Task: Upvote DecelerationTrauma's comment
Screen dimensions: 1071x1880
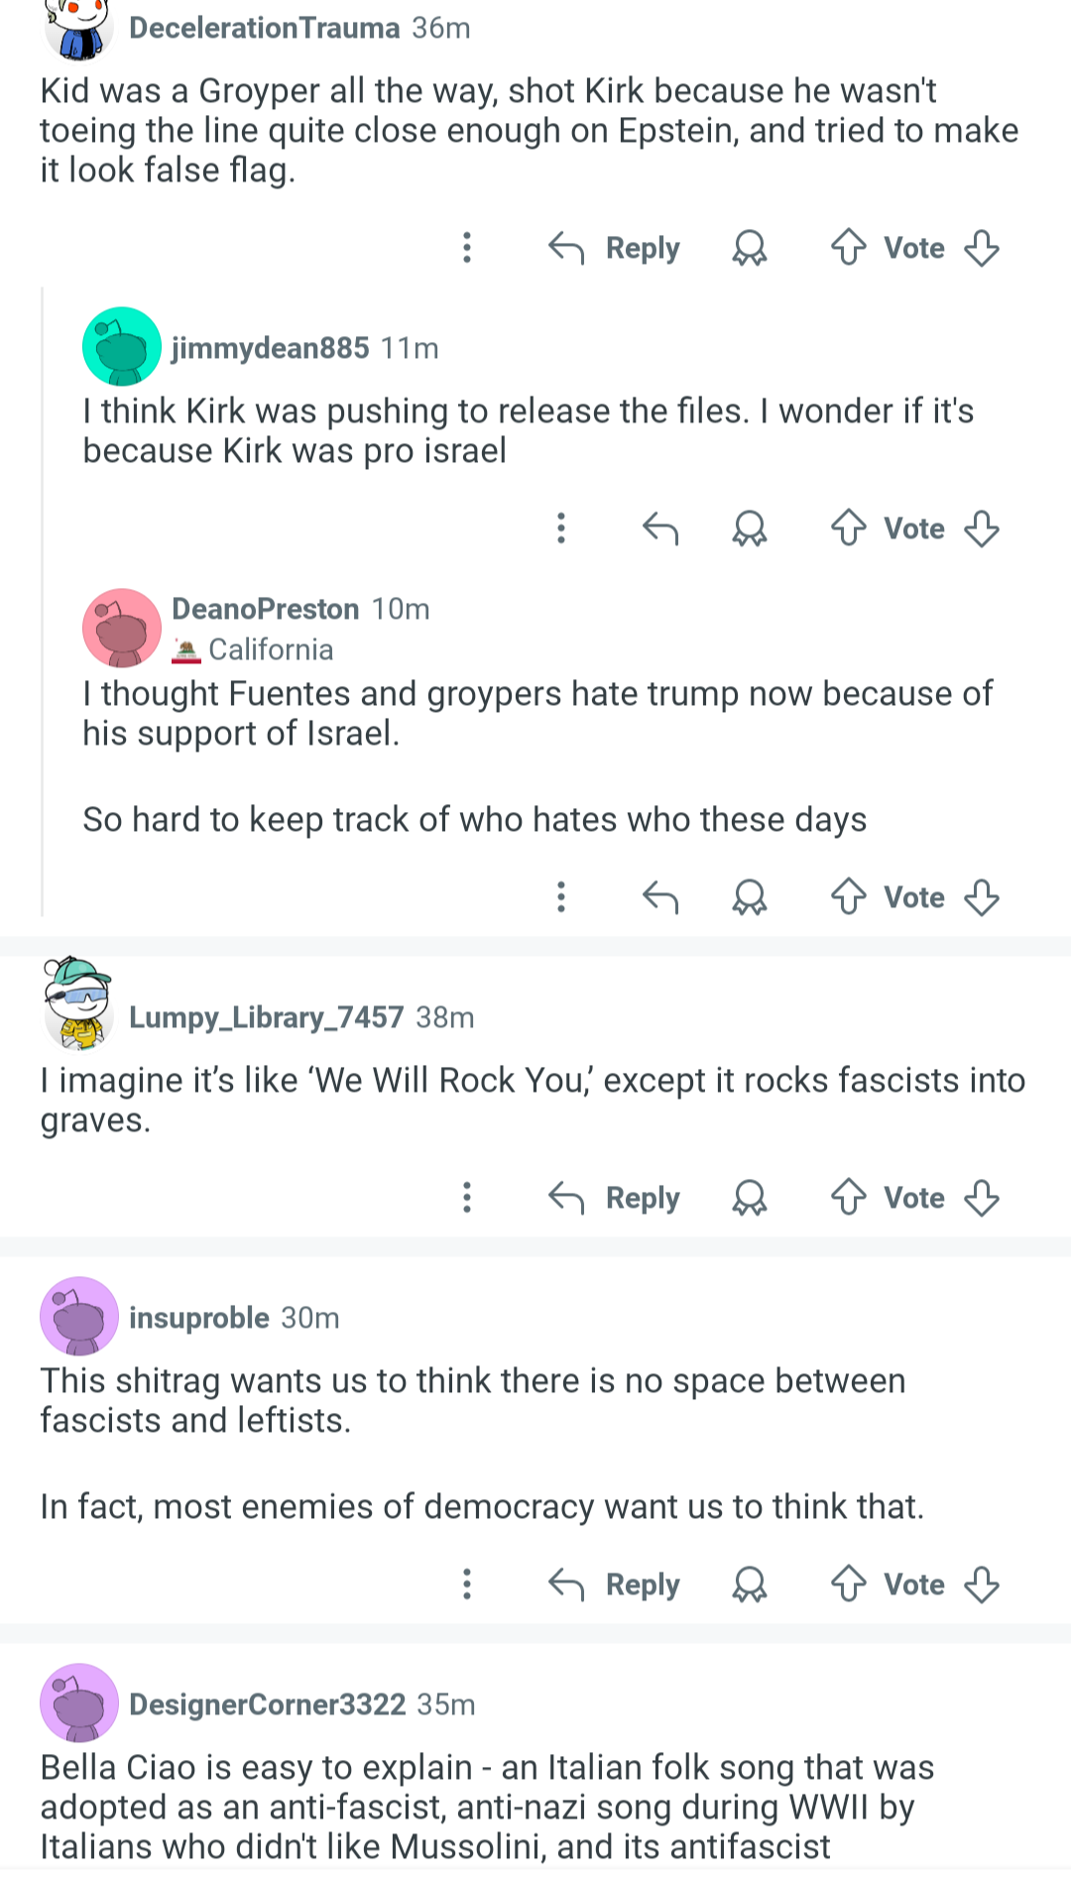Action: pyautogui.click(x=848, y=248)
